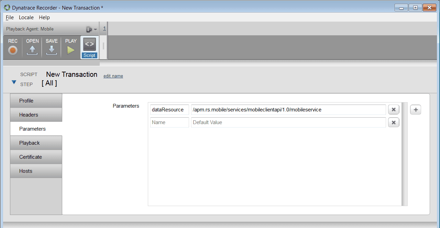Save the script with the SAVE icon
This screenshot has height=228, width=440.
tap(52, 47)
